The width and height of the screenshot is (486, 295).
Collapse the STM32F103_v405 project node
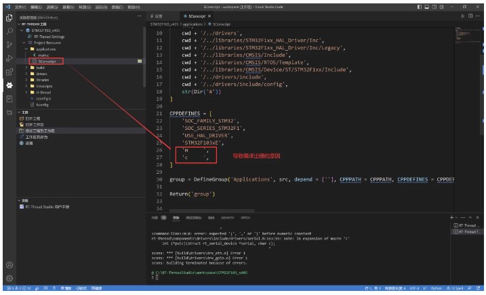click(x=22, y=30)
